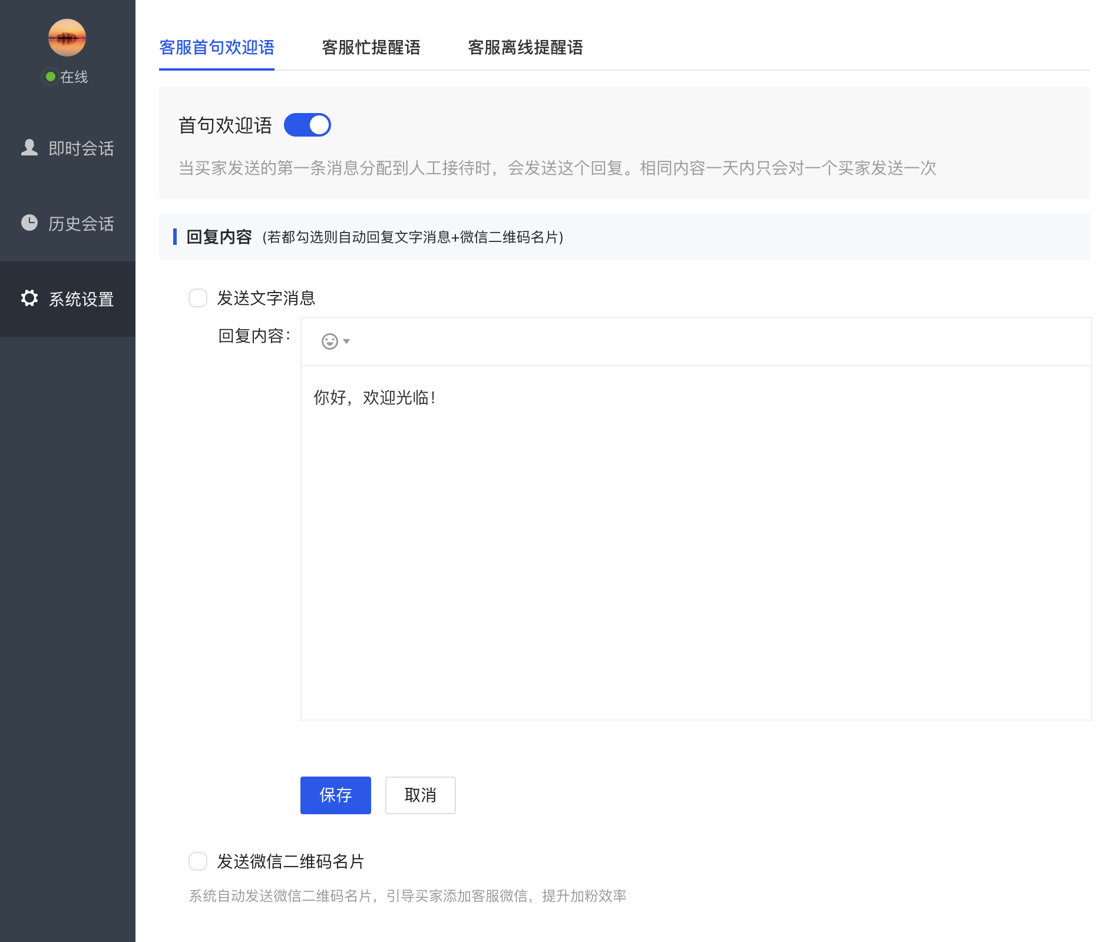Open 即时会话 in the sidebar
The height and width of the screenshot is (942, 1111).
(x=68, y=148)
